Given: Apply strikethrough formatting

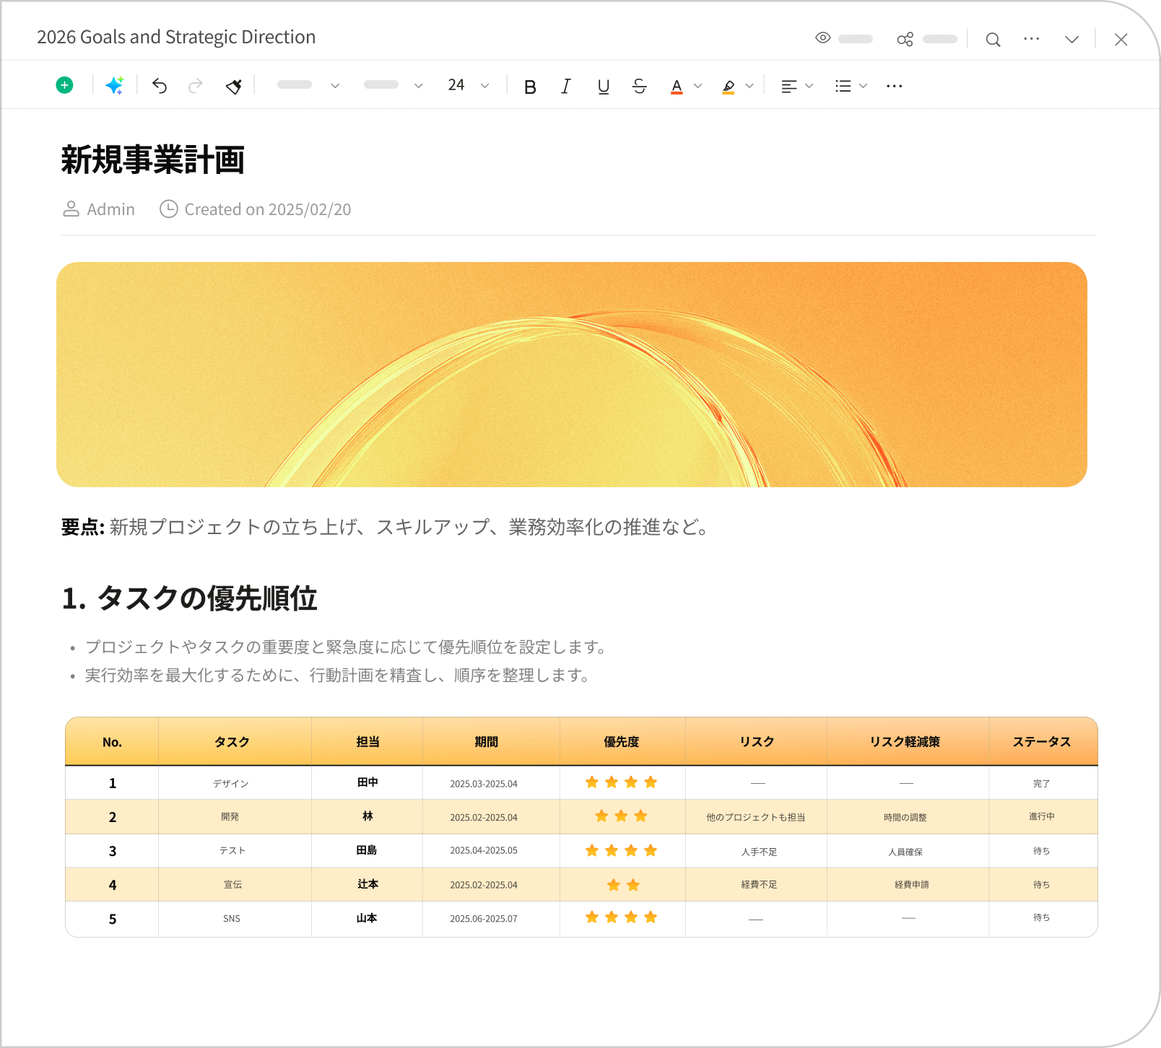Looking at the screenshot, I should point(639,86).
